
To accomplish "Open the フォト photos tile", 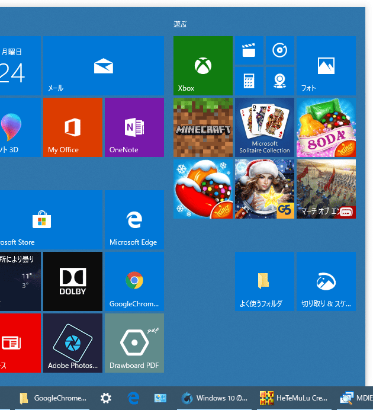I will coord(326,66).
